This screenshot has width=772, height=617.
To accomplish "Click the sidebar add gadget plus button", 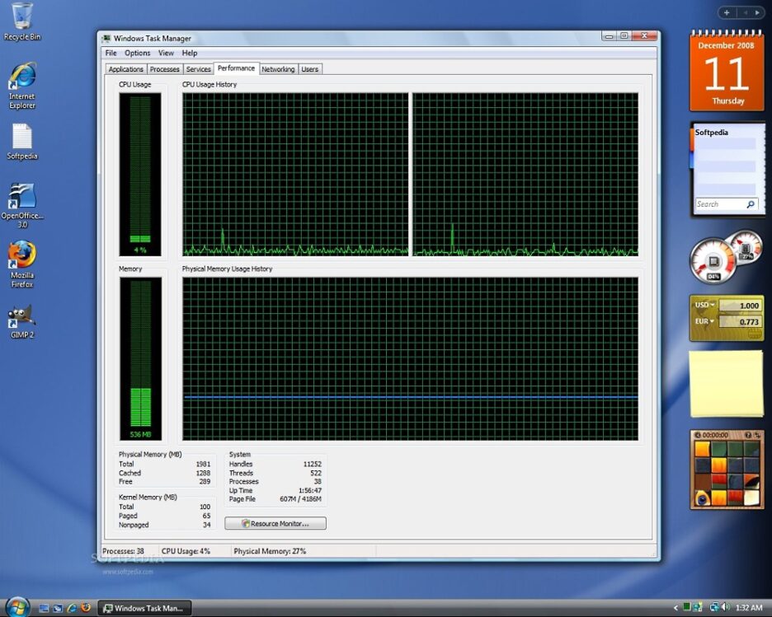I will (726, 12).
